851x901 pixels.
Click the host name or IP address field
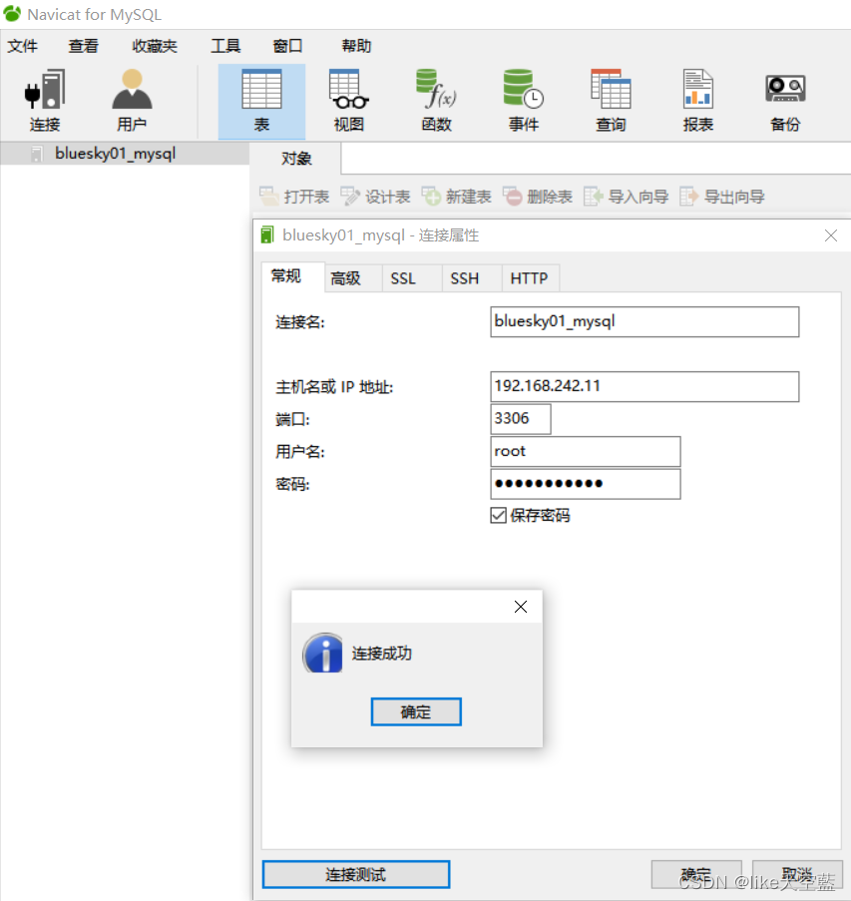[x=644, y=386]
